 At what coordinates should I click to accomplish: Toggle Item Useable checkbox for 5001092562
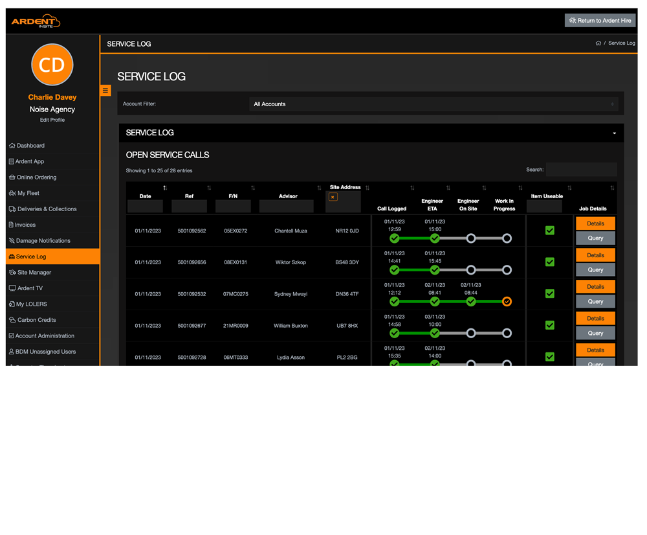549,231
